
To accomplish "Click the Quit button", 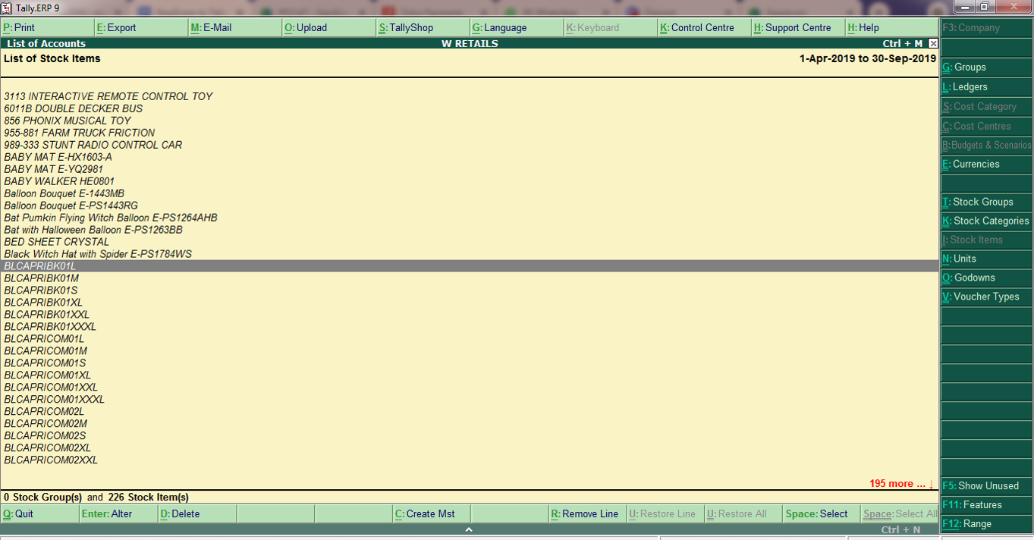I will pos(39,513).
